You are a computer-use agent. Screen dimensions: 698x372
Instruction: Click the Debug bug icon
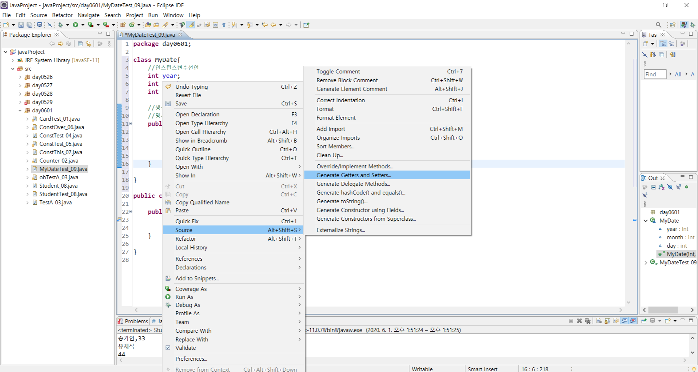60,25
